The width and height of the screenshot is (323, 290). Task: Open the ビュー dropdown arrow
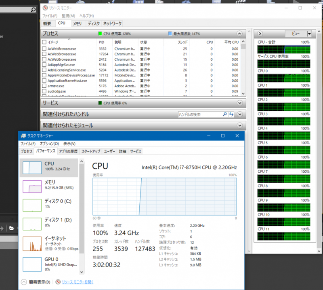coord(309,34)
